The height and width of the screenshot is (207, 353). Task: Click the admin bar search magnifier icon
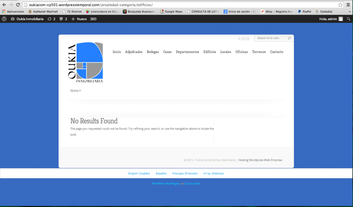click(x=349, y=19)
